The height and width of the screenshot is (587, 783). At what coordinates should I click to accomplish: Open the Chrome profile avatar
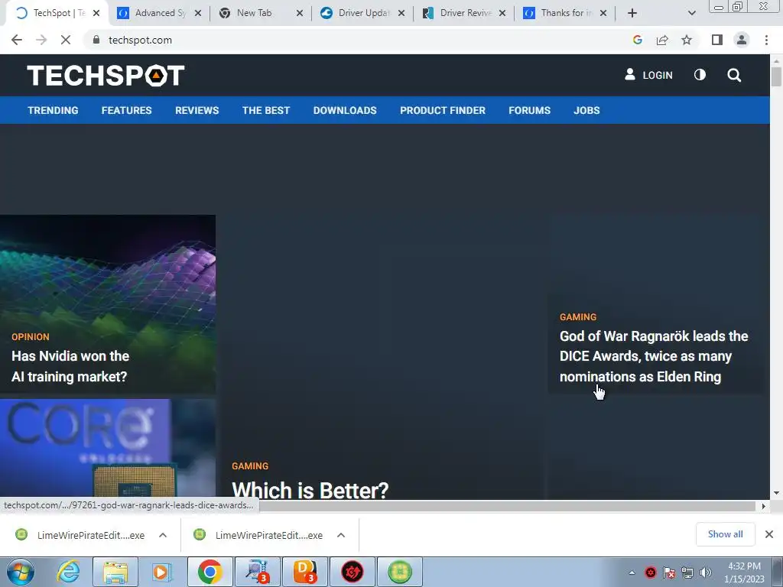pyautogui.click(x=742, y=40)
